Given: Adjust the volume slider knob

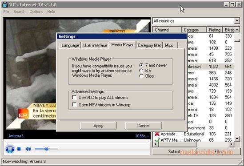Looking at the screenshot, I should (46, 149).
